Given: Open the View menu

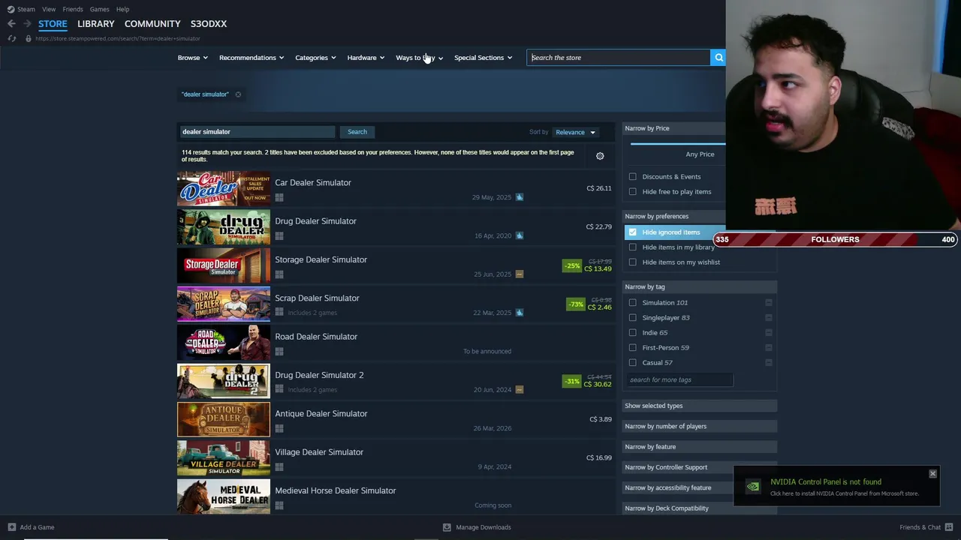Looking at the screenshot, I should pos(49,10).
